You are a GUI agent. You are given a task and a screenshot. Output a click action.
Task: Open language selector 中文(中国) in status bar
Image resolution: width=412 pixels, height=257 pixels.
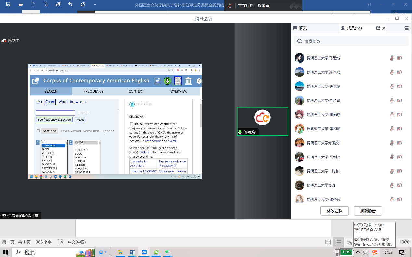(77, 242)
